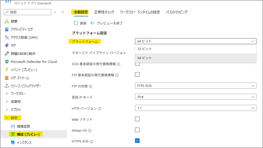Open アクティビティ ログ via its sidebar icon
The width and height of the screenshot is (263, 148).
(x=7, y=29)
